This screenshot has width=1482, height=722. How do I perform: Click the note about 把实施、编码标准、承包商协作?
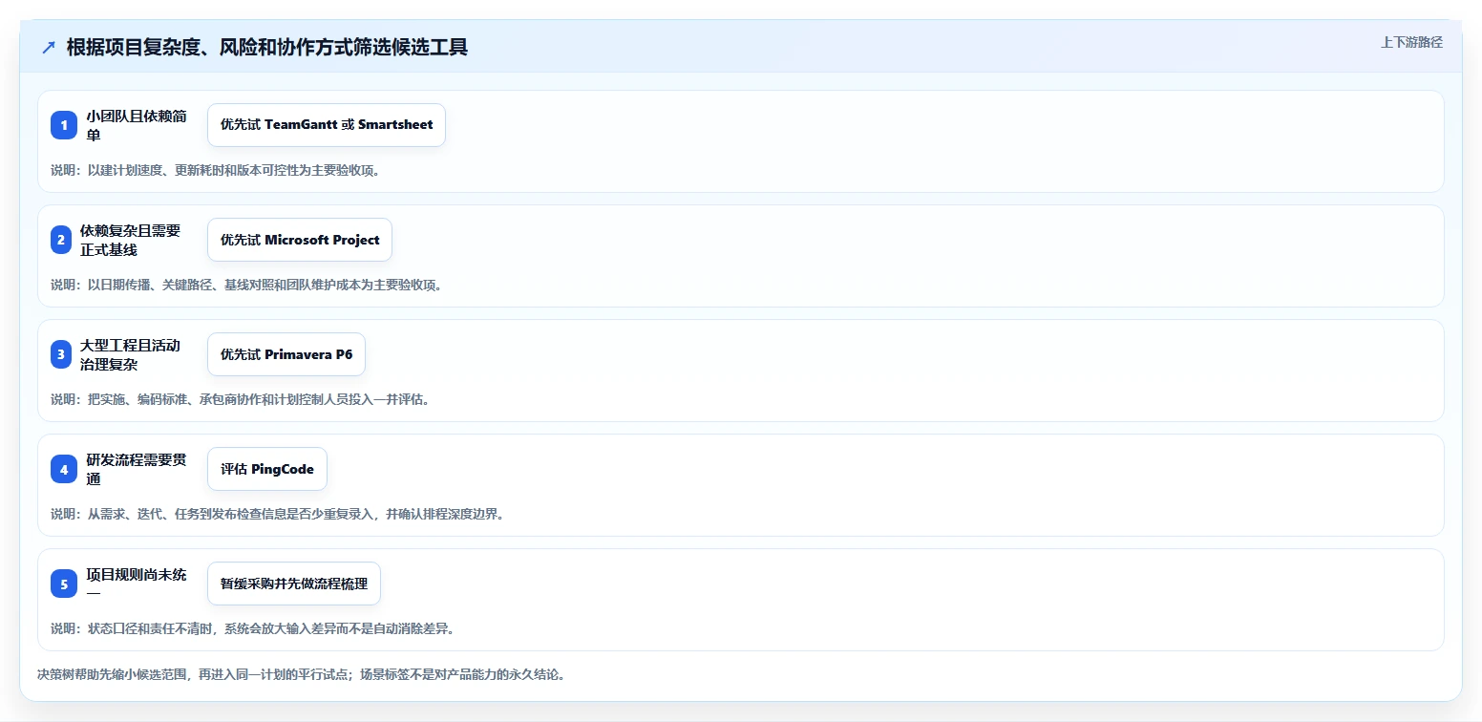click(x=240, y=399)
